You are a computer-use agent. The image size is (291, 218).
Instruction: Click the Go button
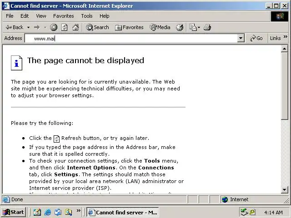click(x=256, y=38)
